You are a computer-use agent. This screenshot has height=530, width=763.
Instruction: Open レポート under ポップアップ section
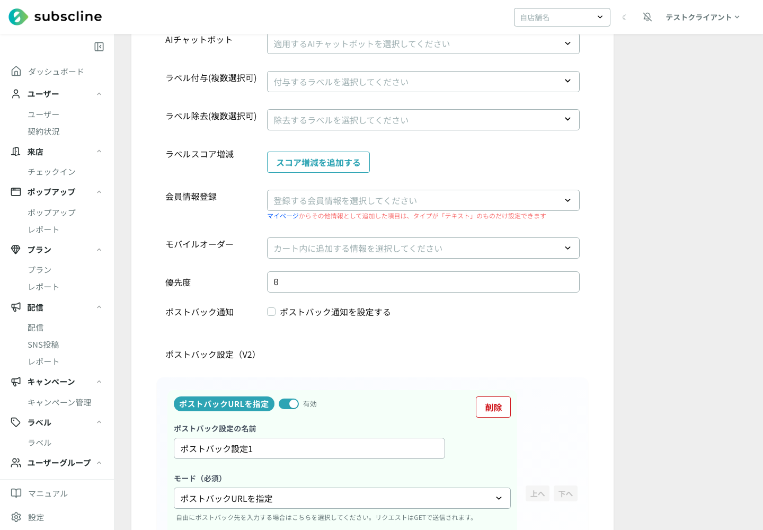coord(43,229)
